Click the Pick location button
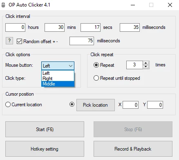 [x=96, y=105]
